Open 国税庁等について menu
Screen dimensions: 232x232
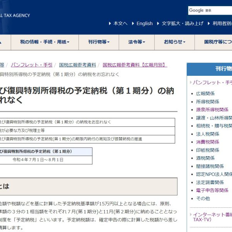click(213, 42)
